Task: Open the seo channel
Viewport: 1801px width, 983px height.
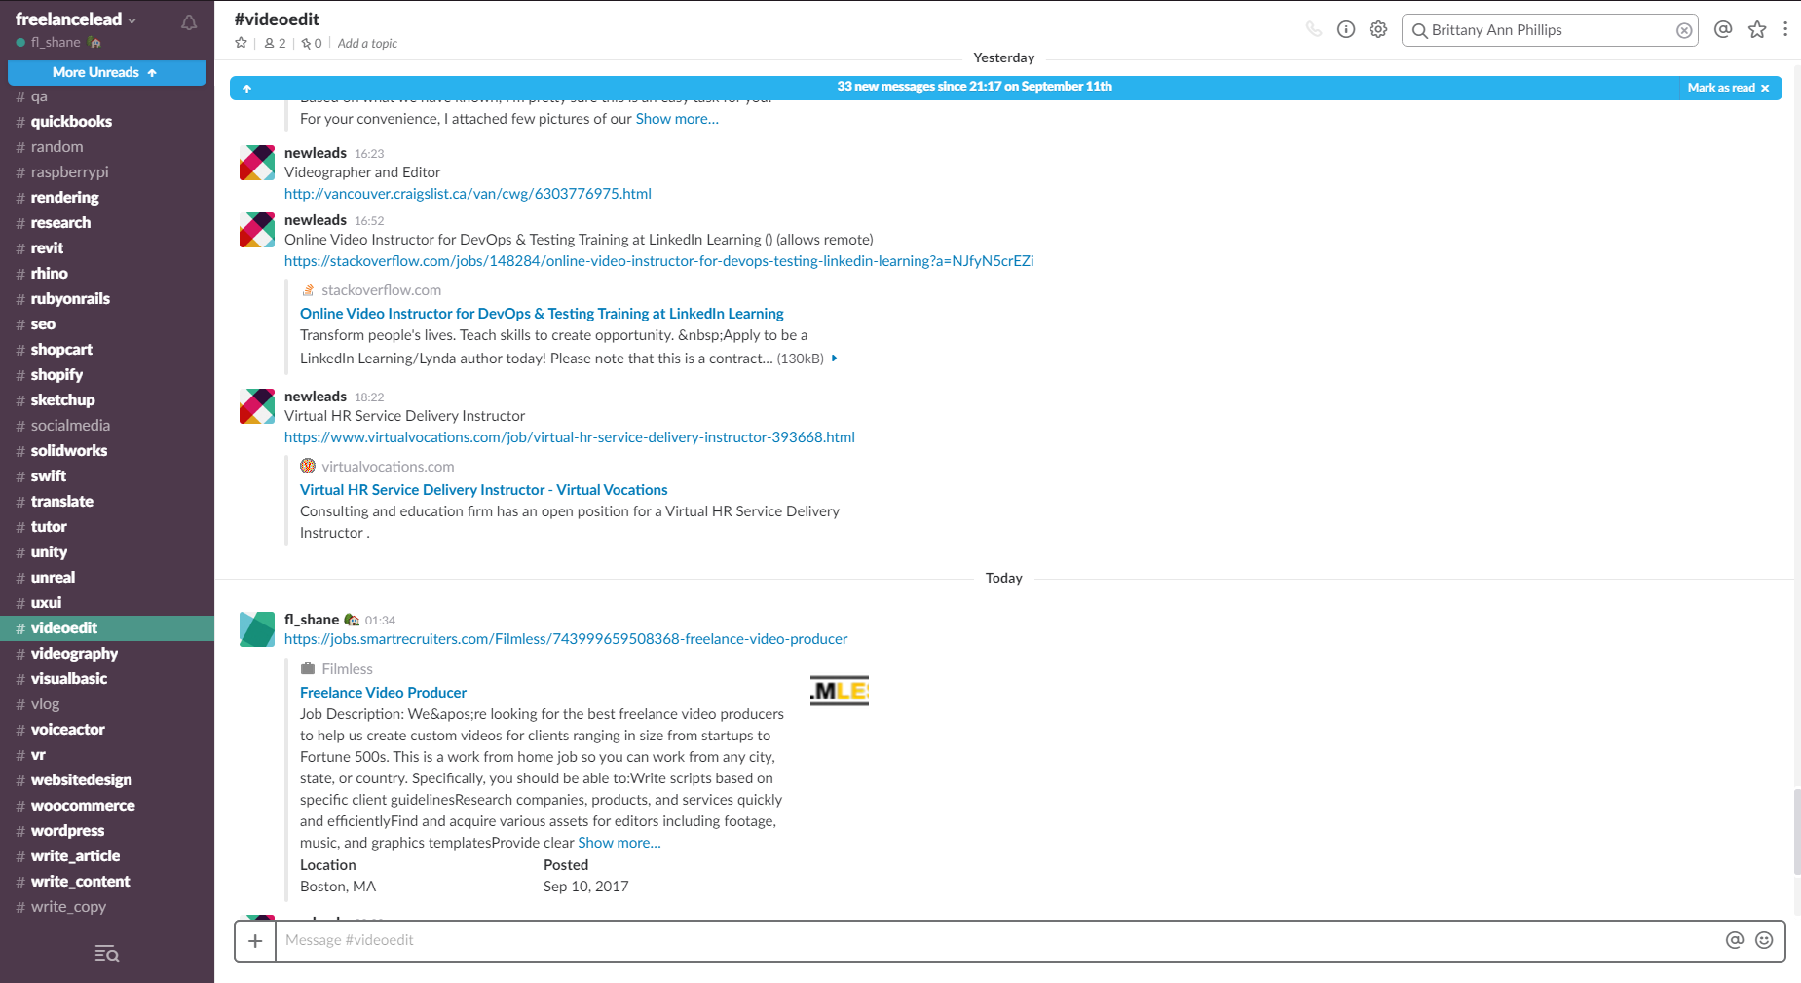Action: pyautogui.click(x=107, y=324)
